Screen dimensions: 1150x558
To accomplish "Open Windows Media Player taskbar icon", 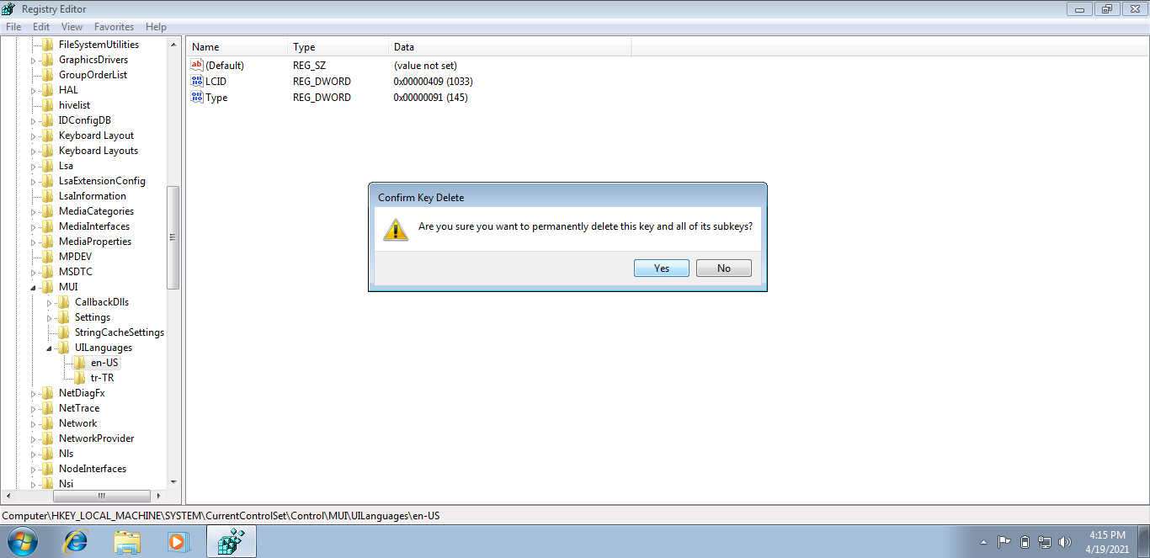I will click(x=178, y=542).
